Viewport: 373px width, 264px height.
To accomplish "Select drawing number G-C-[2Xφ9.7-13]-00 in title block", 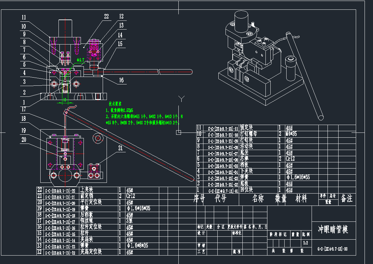I will pos(332,249).
